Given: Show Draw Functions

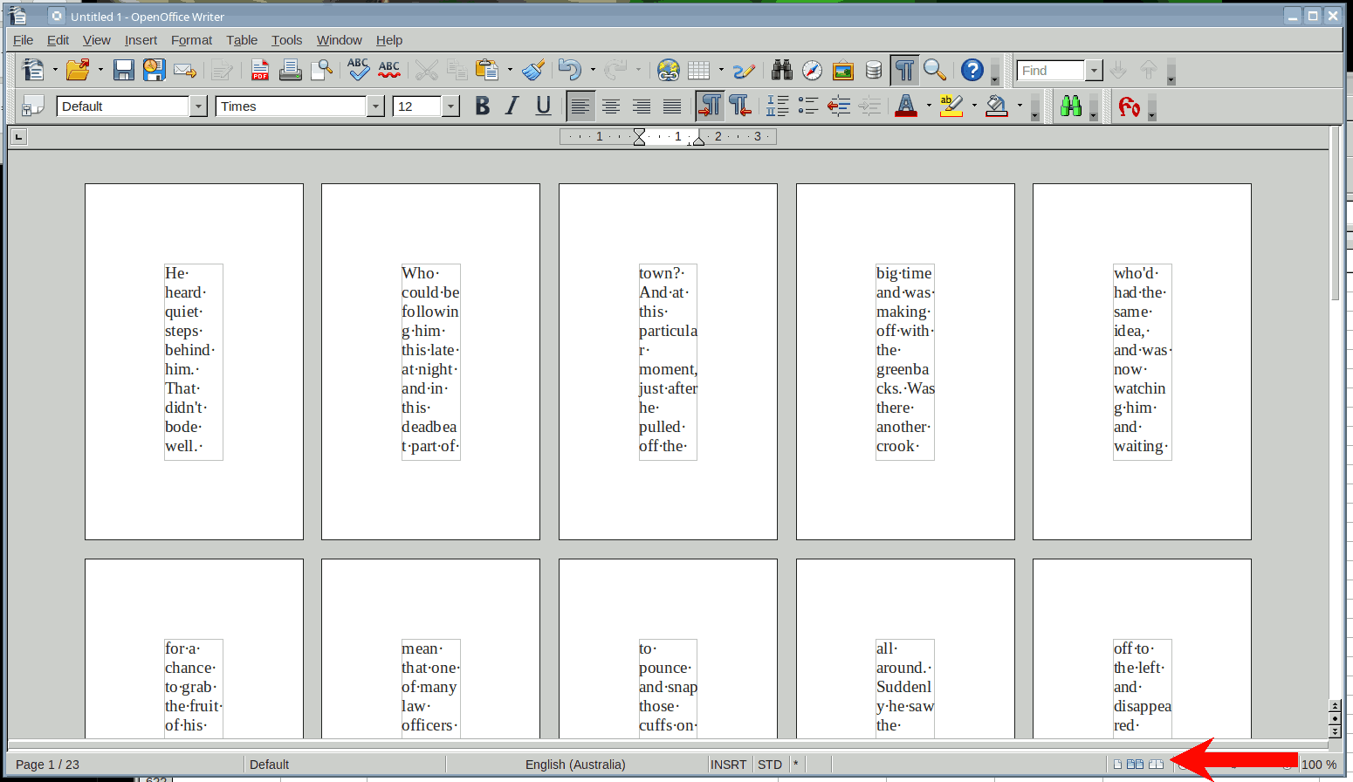Looking at the screenshot, I should pos(744,70).
